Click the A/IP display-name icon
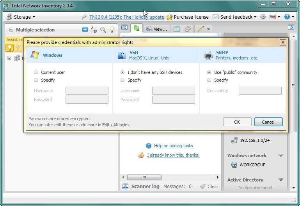Screen dimensions: 300x206 coord(94,30)
